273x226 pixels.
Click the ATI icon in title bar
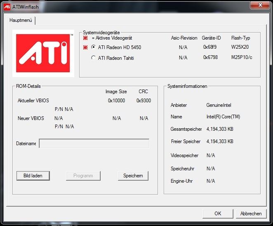(x=7, y=7)
